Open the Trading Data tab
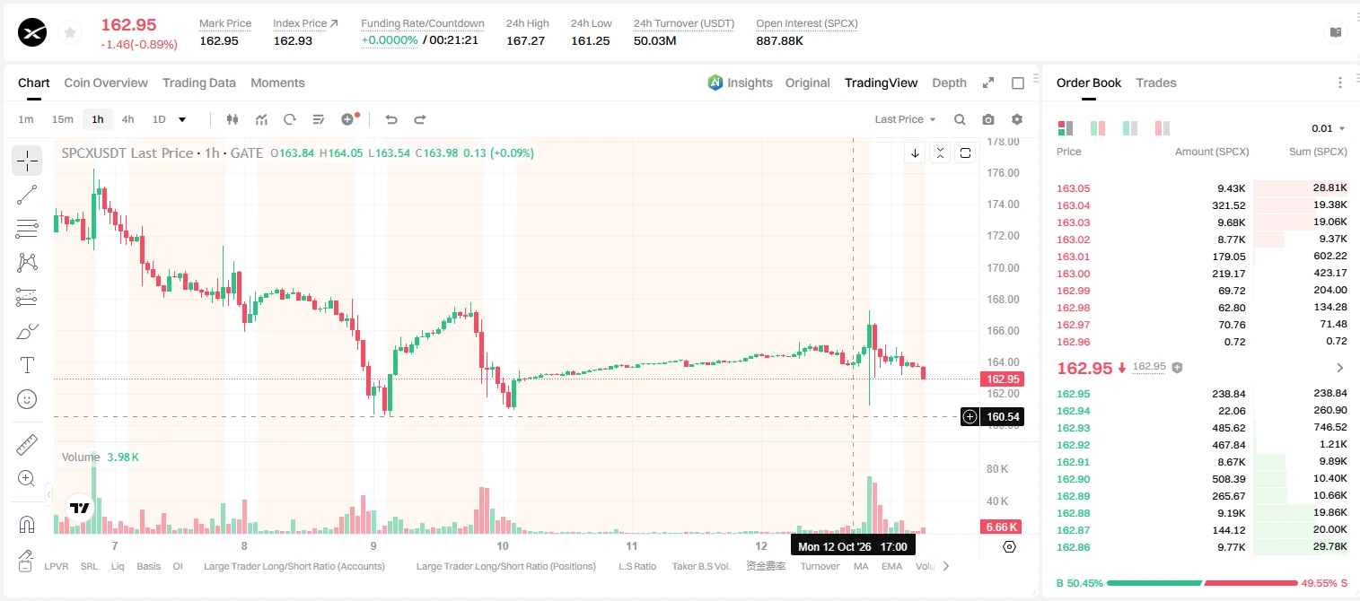 (x=199, y=83)
